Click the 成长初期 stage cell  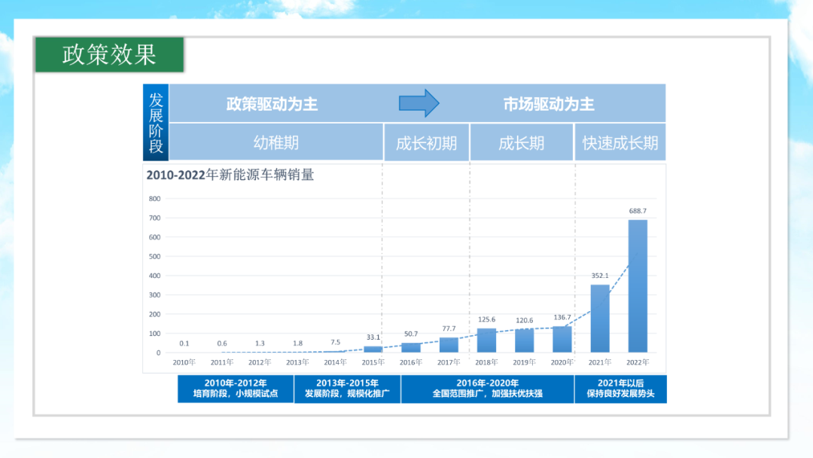(x=426, y=142)
